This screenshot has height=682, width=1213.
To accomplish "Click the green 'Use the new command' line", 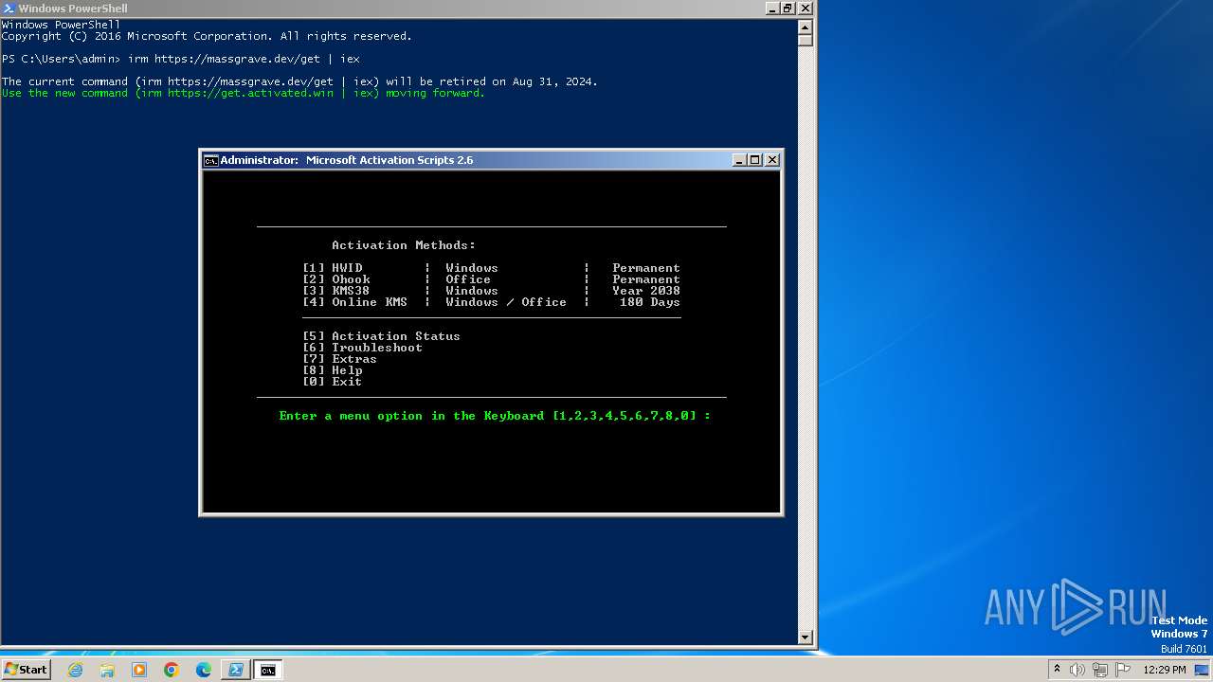I will [x=244, y=93].
